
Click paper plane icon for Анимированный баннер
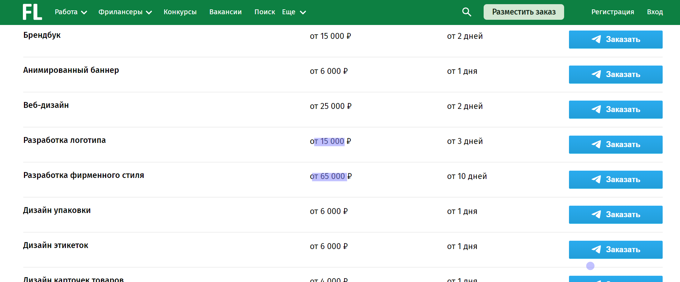(x=596, y=74)
